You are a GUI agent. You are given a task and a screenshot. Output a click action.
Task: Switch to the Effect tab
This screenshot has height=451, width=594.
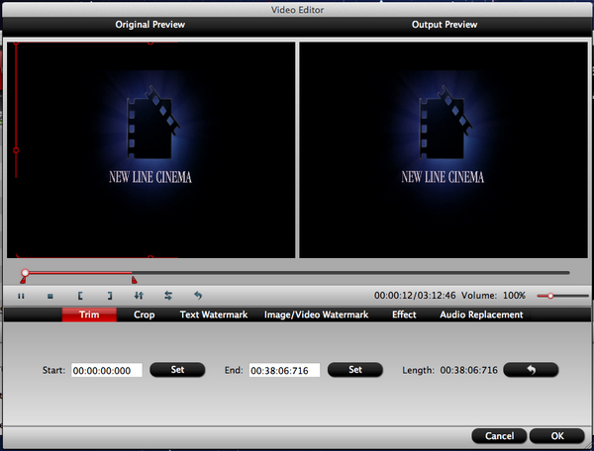click(x=404, y=315)
